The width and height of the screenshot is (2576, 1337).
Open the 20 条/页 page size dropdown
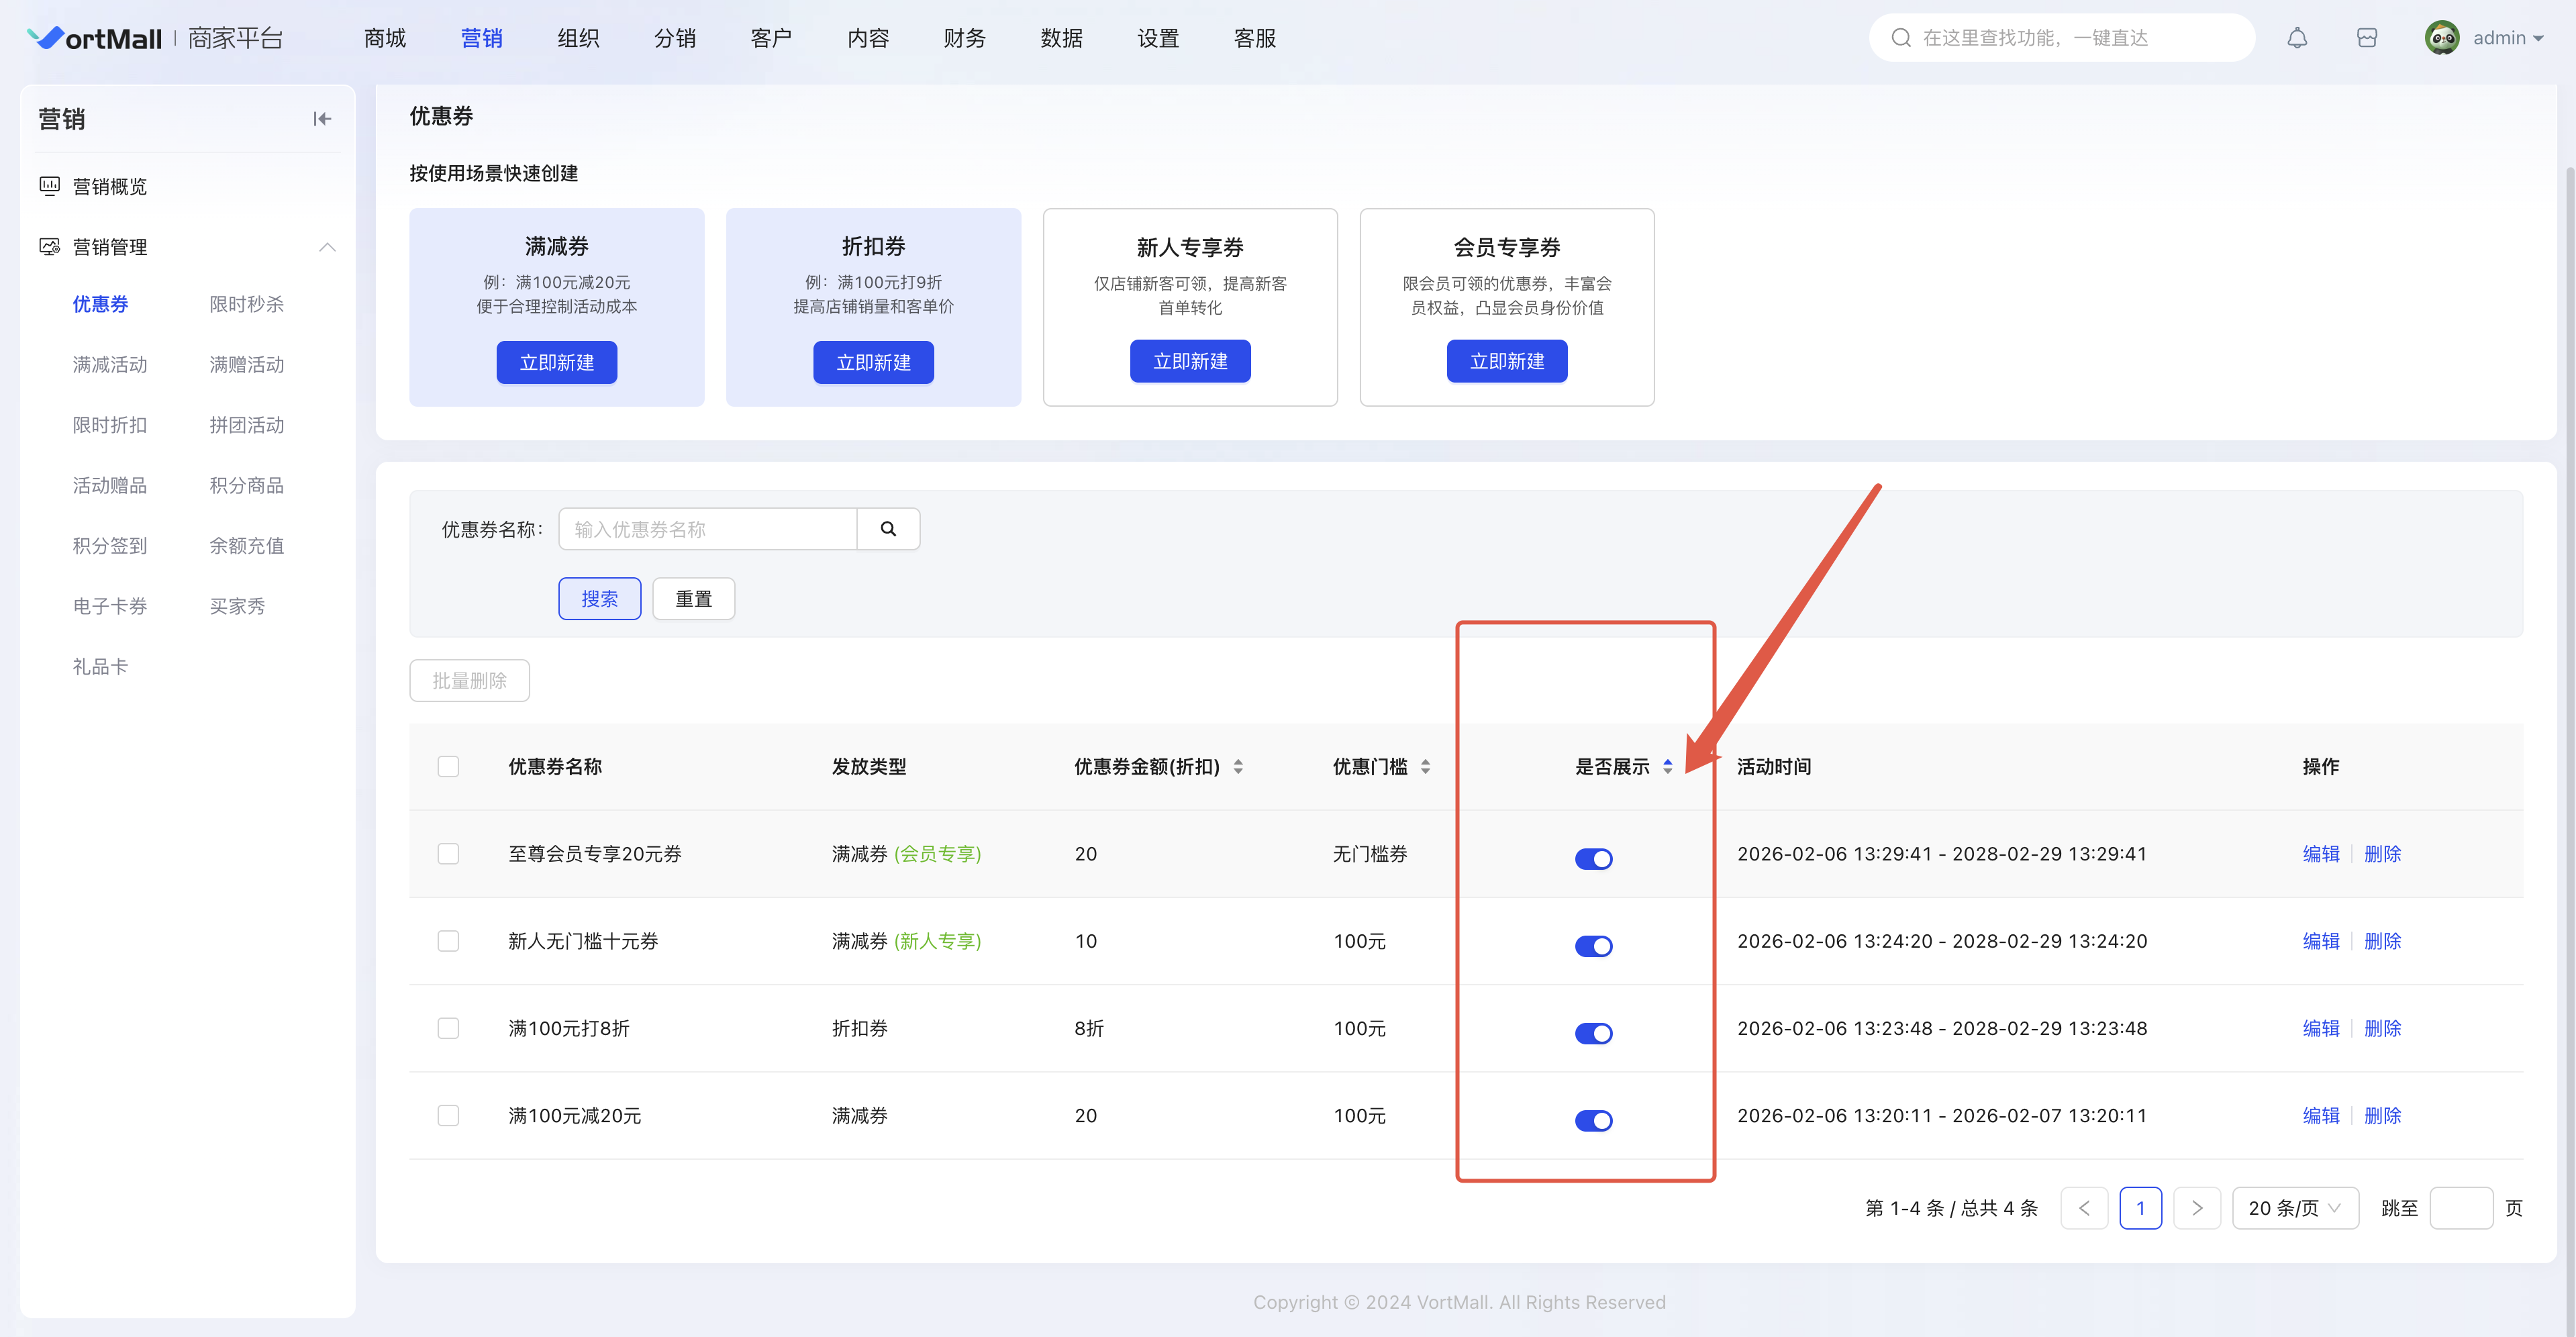pyautogui.click(x=2294, y=1208)
